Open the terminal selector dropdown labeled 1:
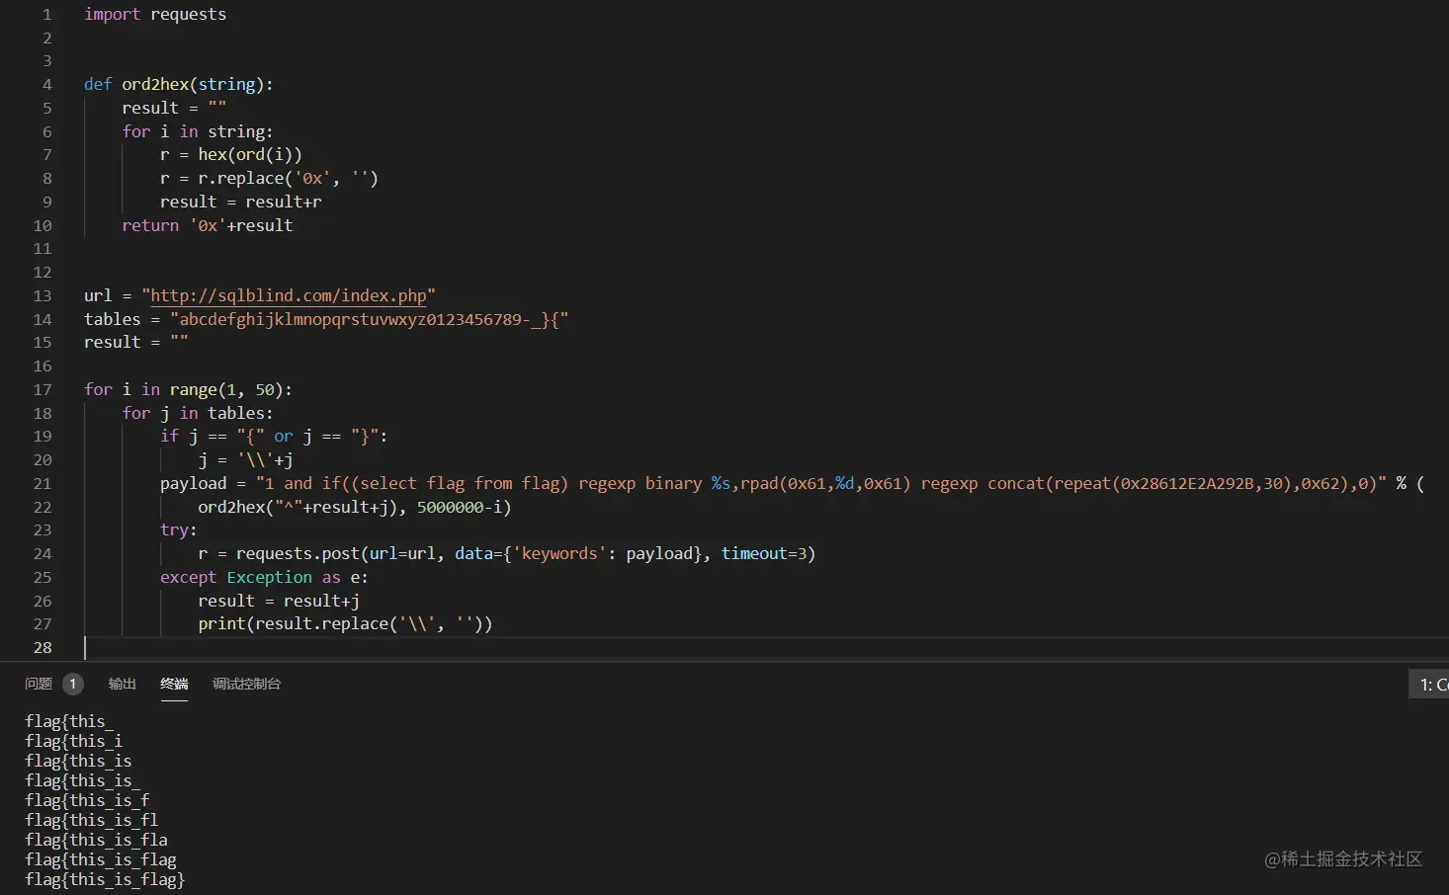 (x=1429, y=684)
